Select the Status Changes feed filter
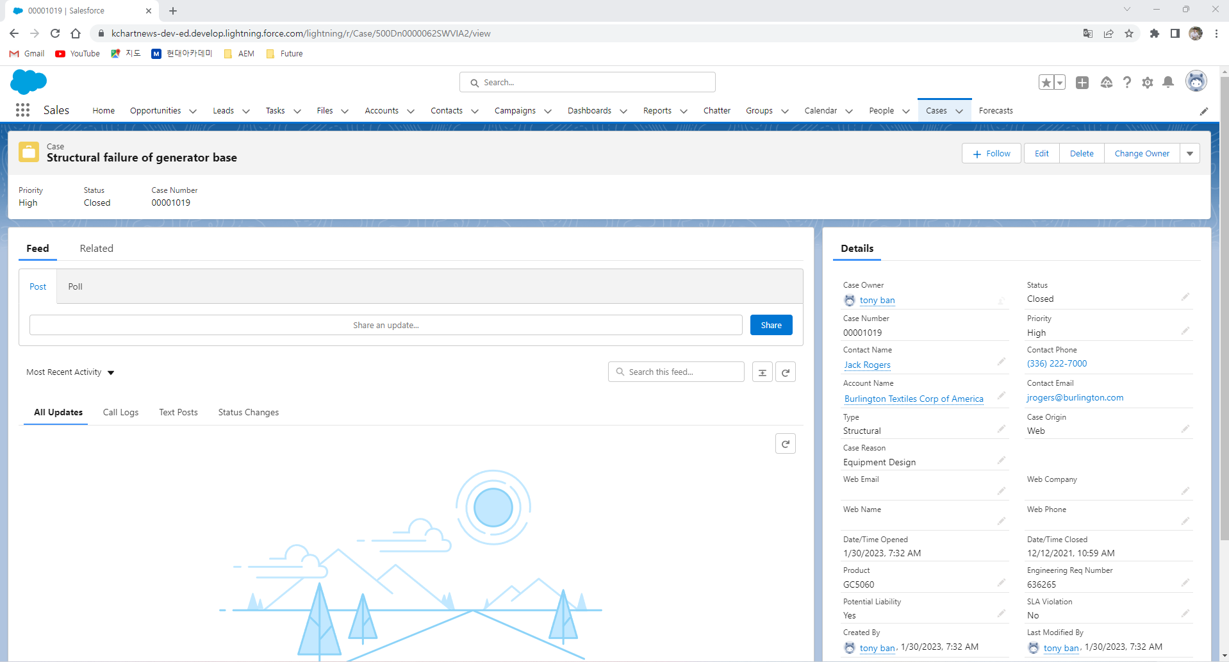The height and width of the screenshot is (662, 1229). [249, 412]
